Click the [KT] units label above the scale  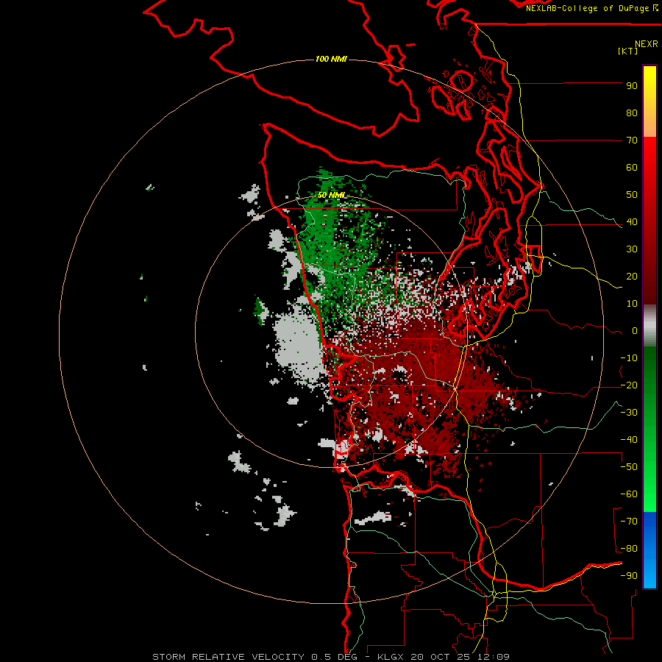628,51
